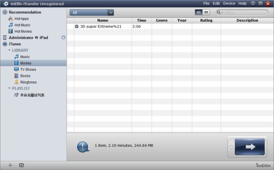Image resolution: width=274 pixels, height=170 pixels.
Task: Eject the iPad with the eject icon
Action: [64, 37]
